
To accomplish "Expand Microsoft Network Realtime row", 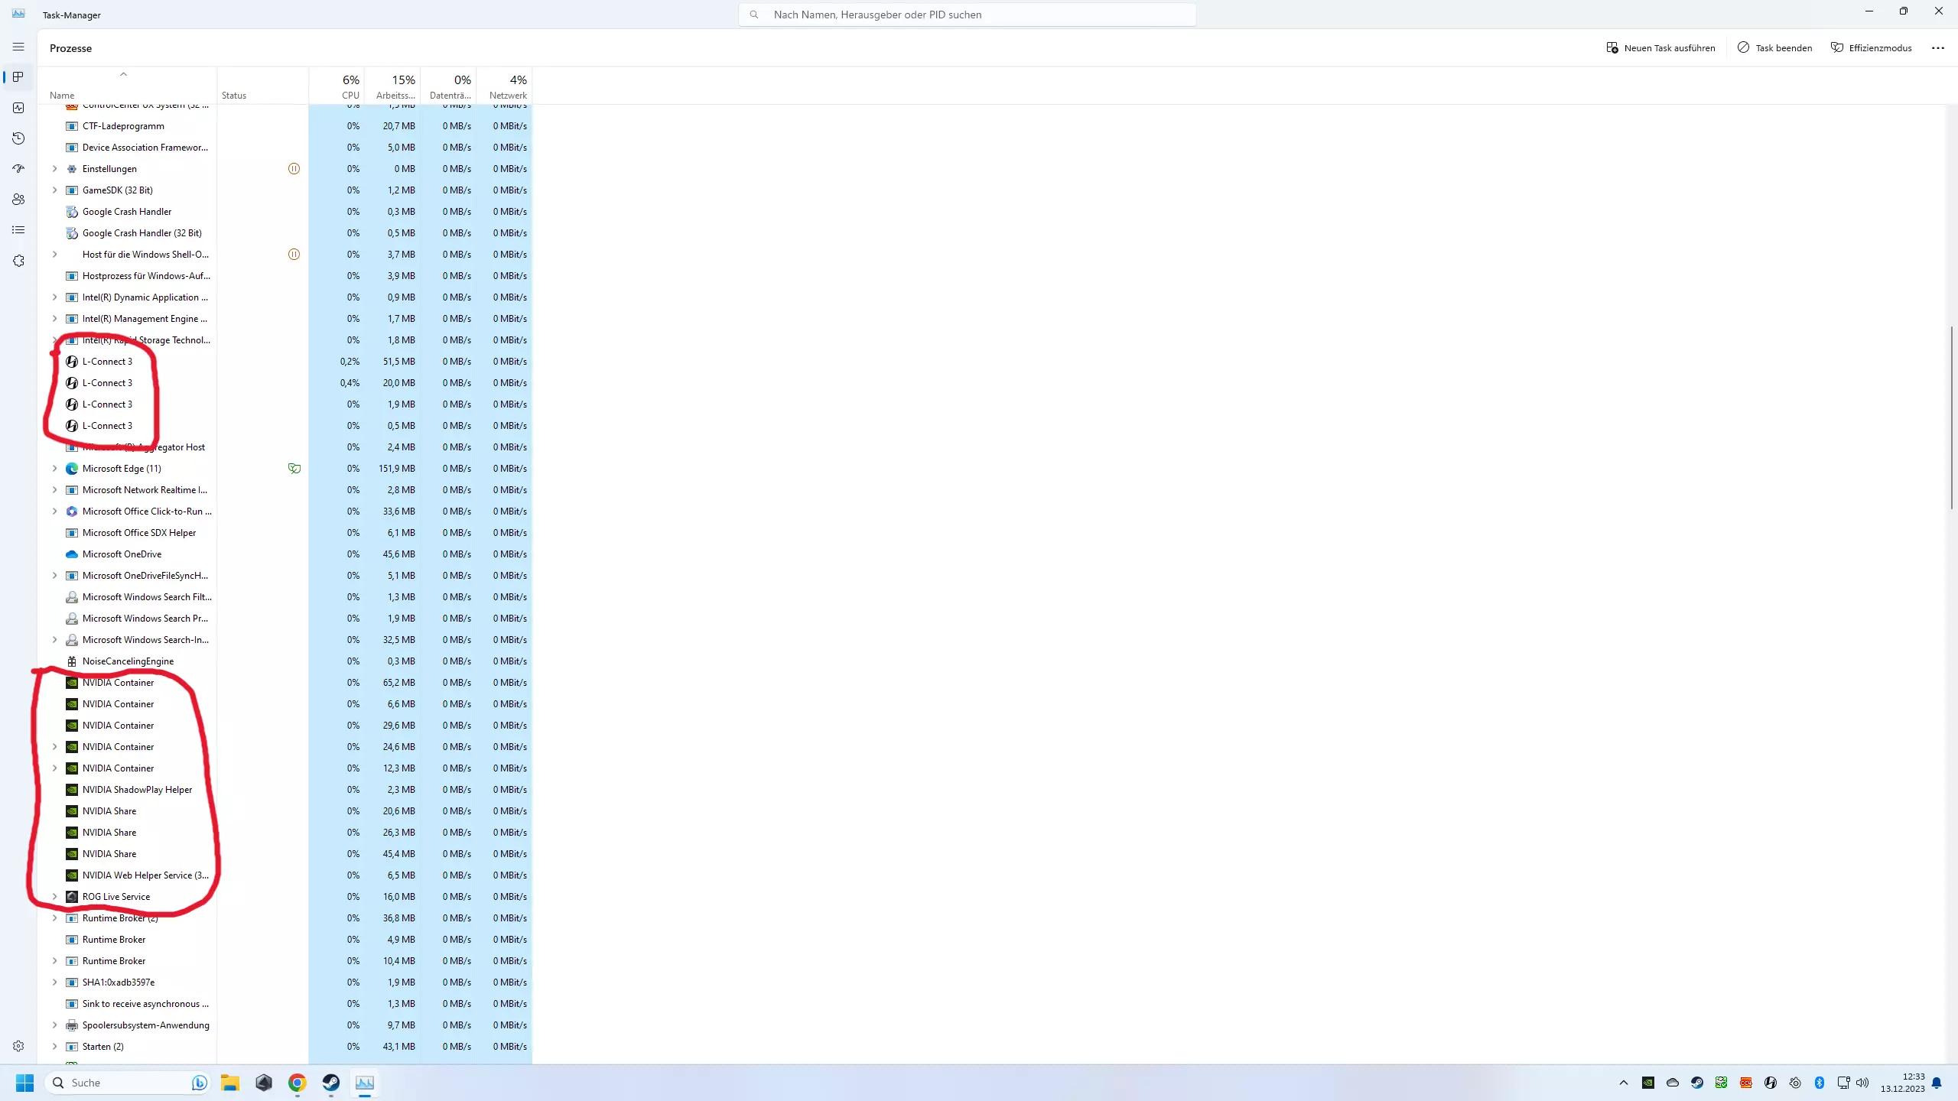I will [54, 490].
